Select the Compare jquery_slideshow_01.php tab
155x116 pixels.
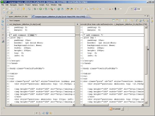60,17
